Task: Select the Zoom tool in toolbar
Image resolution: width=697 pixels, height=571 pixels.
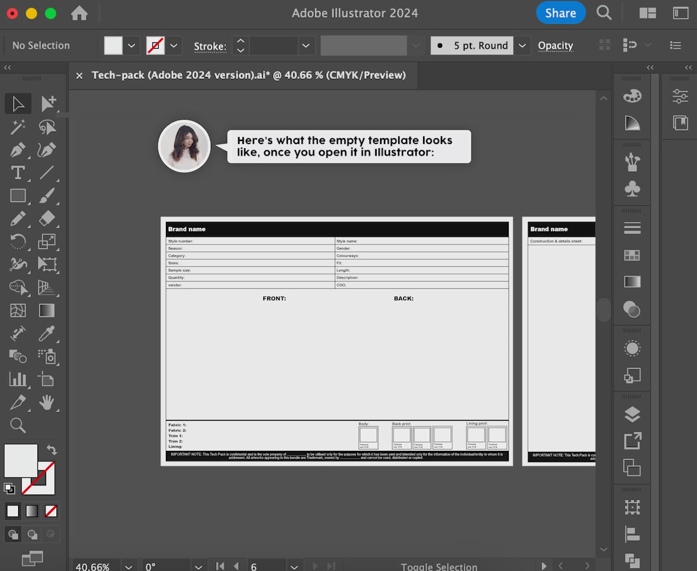Action: (18, 425)
